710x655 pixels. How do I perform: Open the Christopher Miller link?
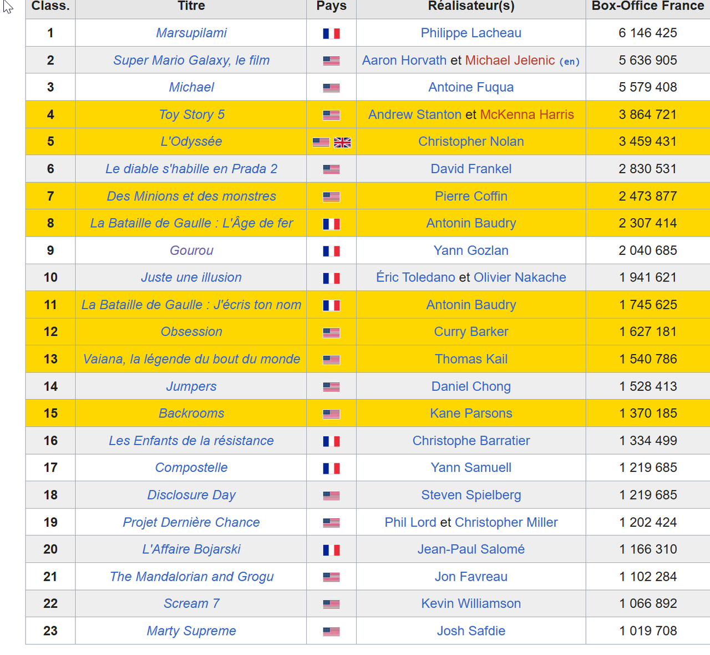(506, 523)
